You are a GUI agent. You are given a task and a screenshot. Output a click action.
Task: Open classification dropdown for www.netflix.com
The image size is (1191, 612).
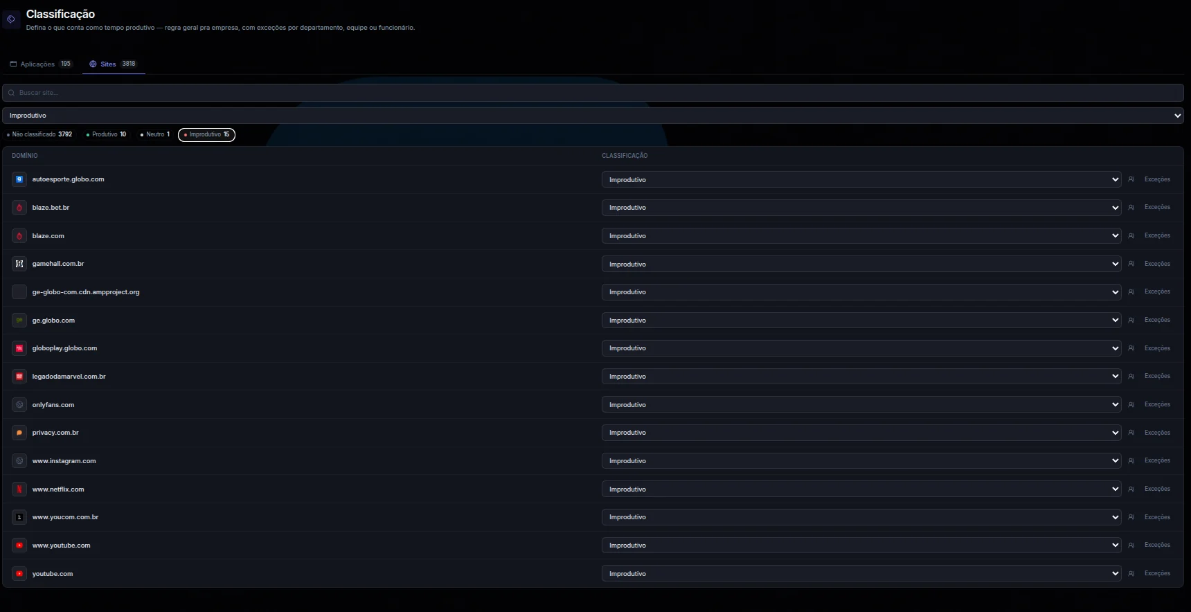861,489
